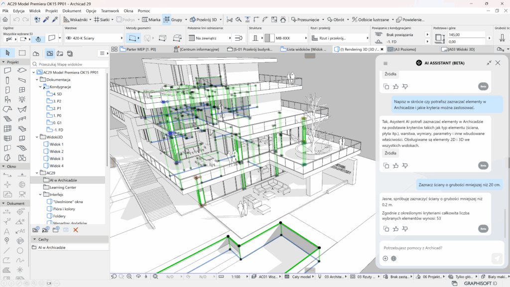Image resolution: width=510 pixels, height=287 pixels.
Task: Open the AI Assistant hamburger menu
Action: [x=385, y=63]
